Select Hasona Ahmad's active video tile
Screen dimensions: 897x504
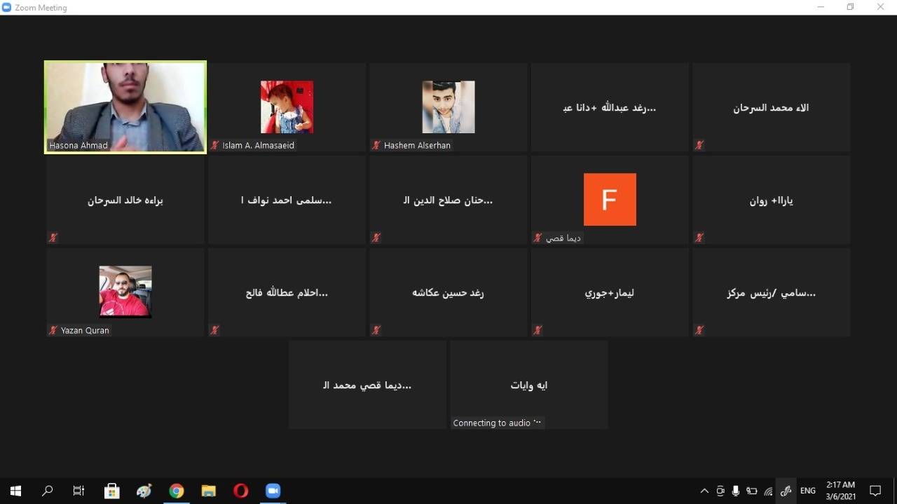[x=125, y=107]
